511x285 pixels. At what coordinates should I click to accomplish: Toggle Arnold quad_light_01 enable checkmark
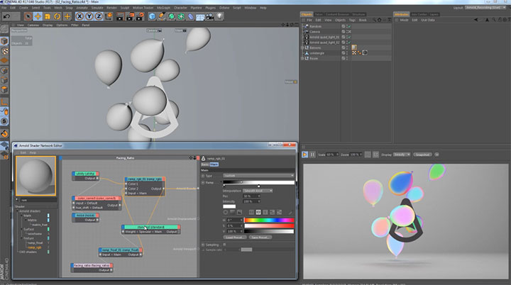point(349,37)
